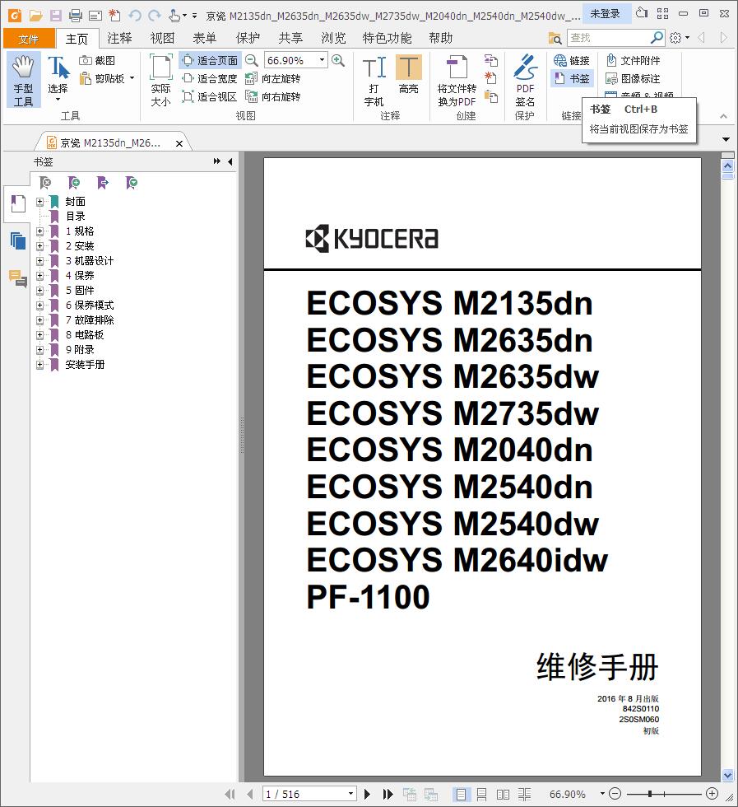Click the Link (链接) tool
The image size is (738, 807).
point(571,60)
